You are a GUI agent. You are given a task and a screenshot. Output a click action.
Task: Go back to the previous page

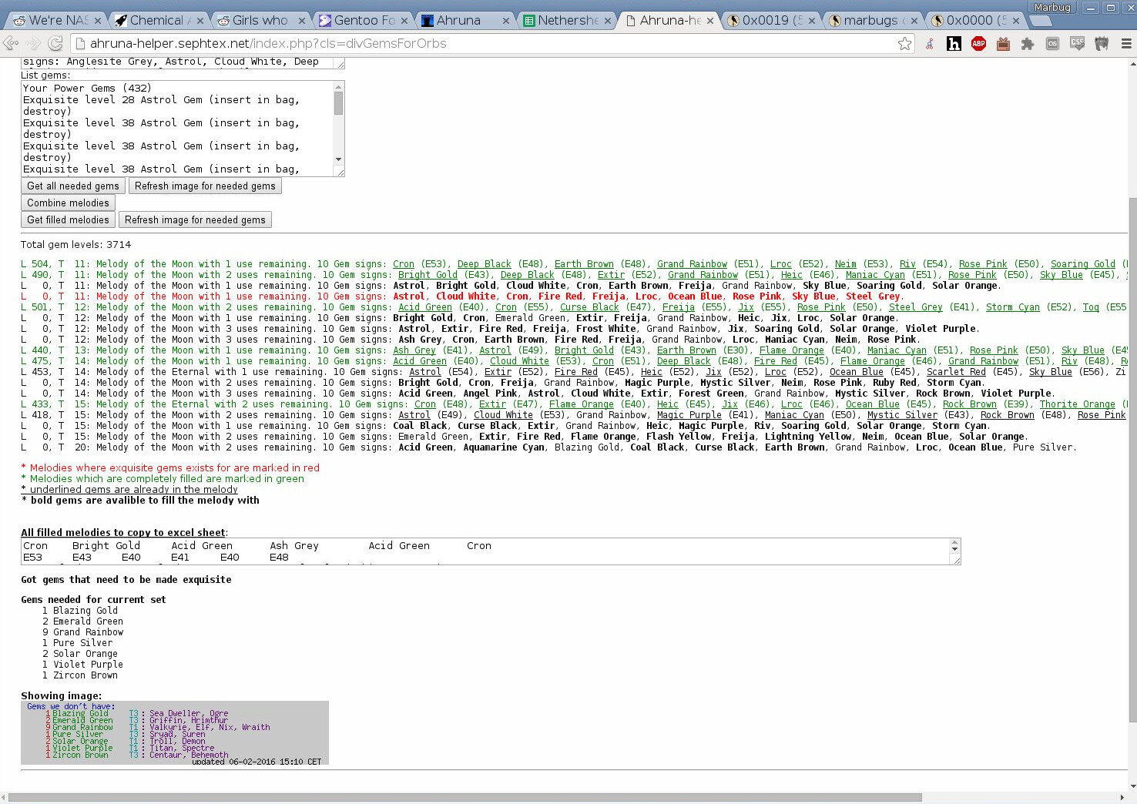[x=11, y=44]
